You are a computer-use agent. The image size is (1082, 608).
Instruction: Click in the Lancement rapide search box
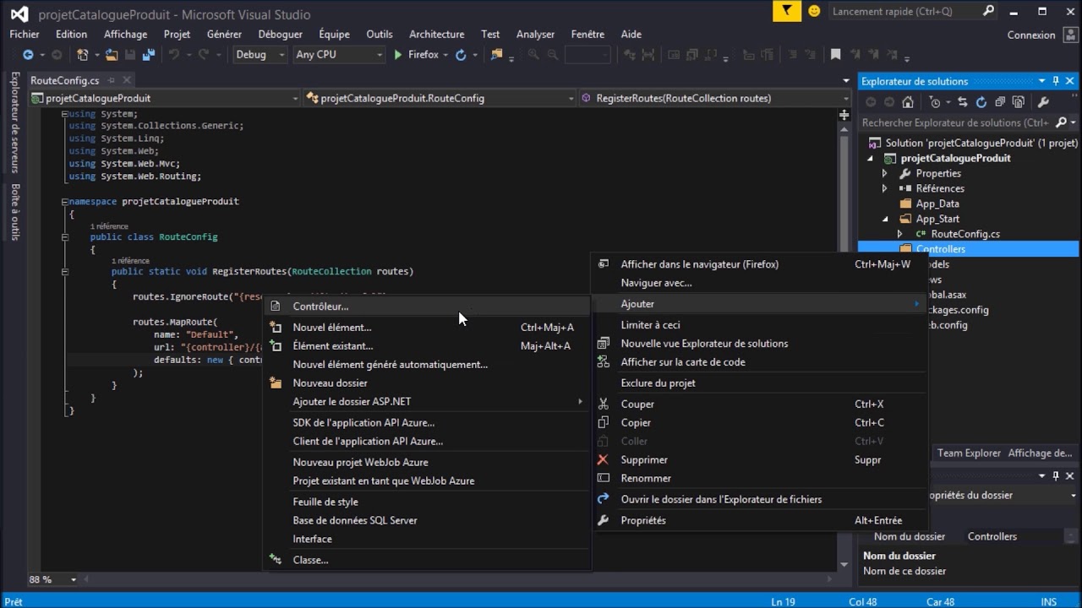903,11
